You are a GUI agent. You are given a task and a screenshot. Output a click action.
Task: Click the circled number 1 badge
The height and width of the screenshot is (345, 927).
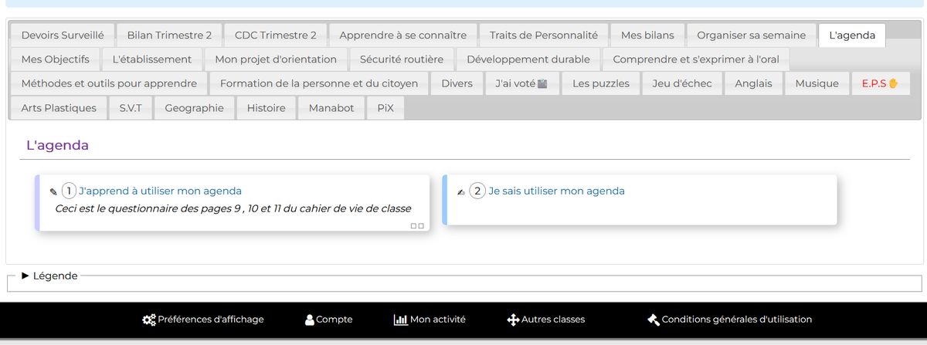[69, 191]
